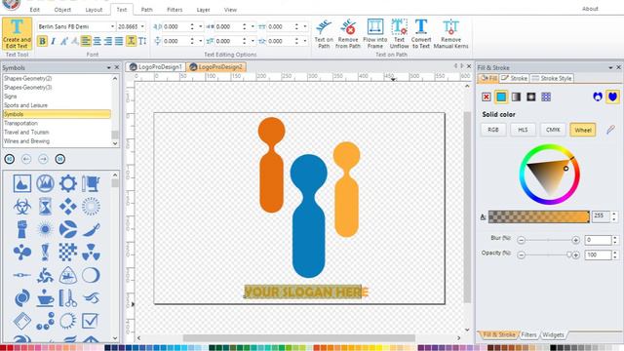Click Remove Manual Kerns icon
The image size is (624, 351).
(x=450, y=34)
